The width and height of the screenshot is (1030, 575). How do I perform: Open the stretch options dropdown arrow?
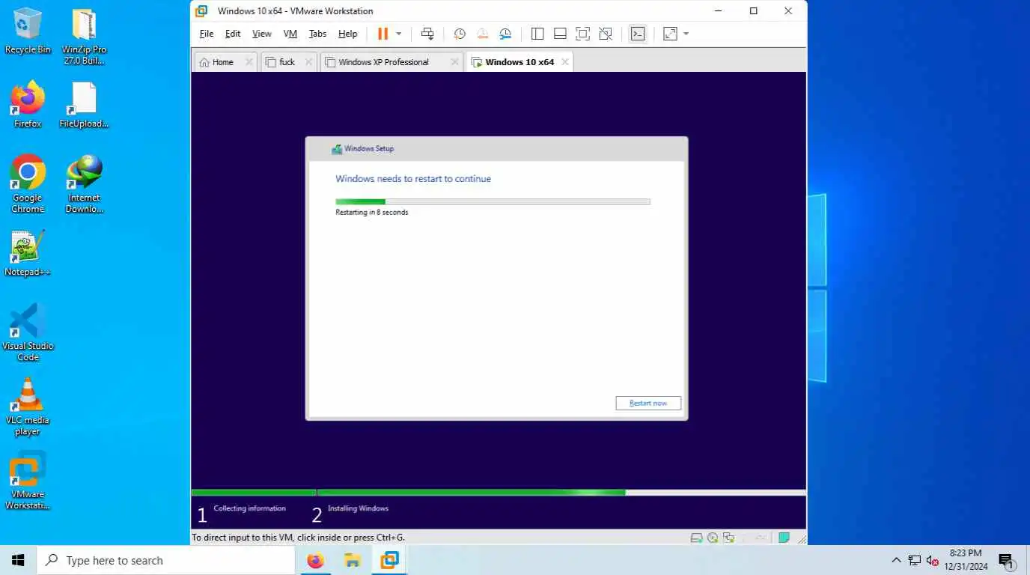coord(686,34)
